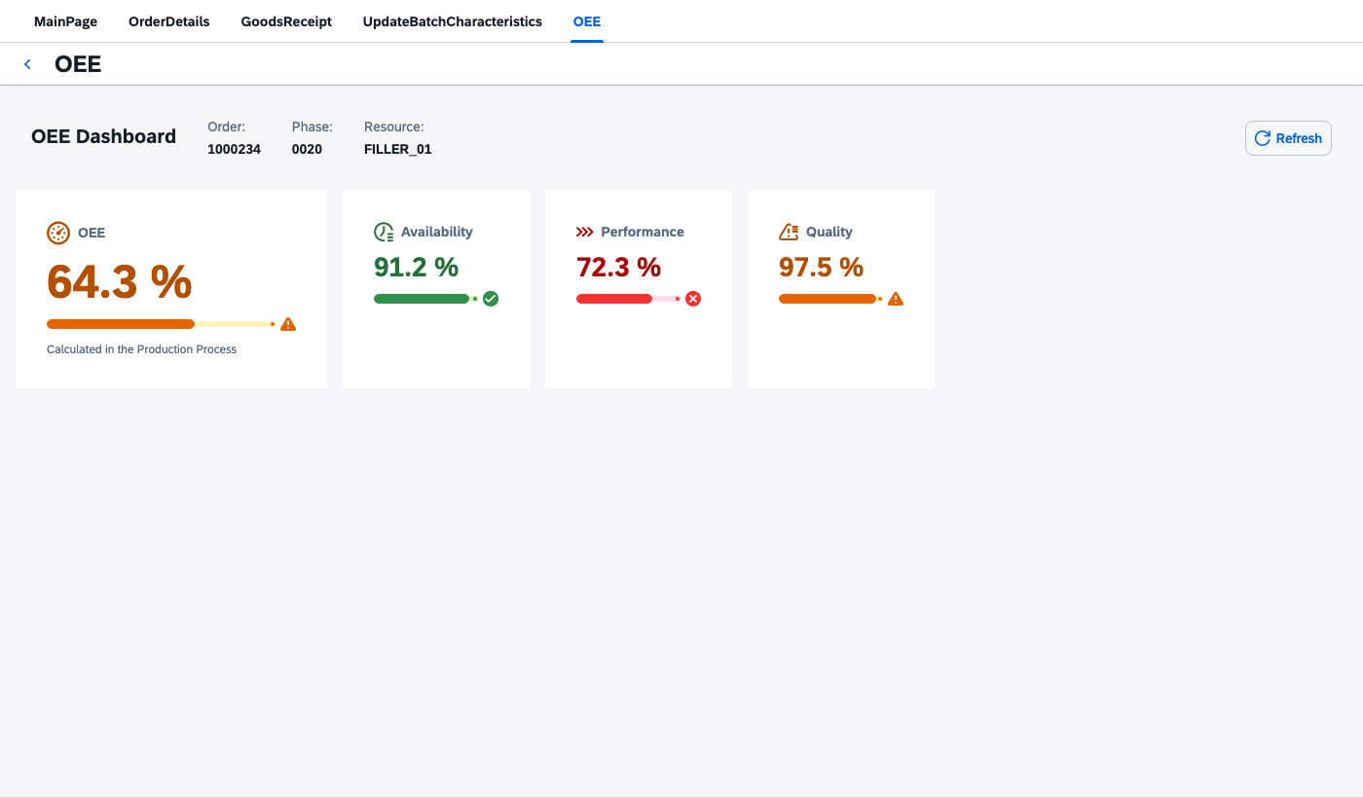Open the OrderDetails tab
This screenshot has width=1363, height=798.
click(x=169, y=21)
